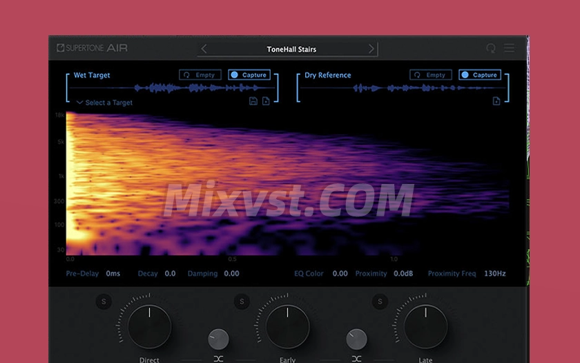This screenshot has width=580, height=363.
Task: Import a file into Wet Target
Action: (266, 101)
